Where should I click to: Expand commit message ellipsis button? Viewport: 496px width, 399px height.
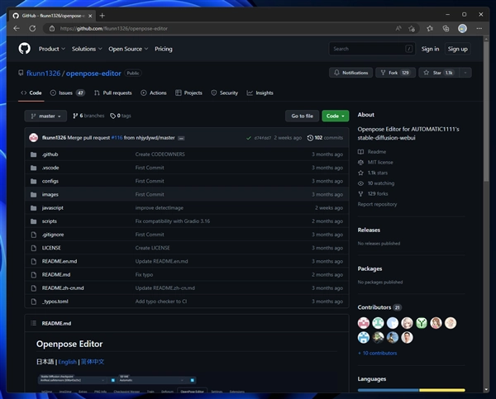(181, 138)
